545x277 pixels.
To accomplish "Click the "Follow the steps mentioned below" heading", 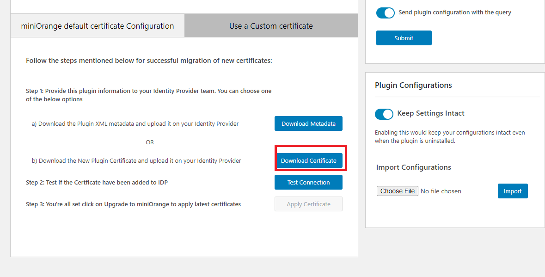I will point(149,61).
